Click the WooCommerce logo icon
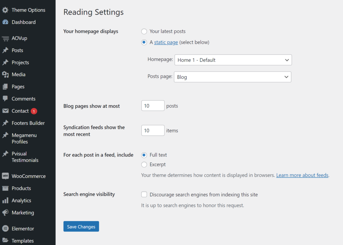343x245 pixels. (x=5, y=176)
